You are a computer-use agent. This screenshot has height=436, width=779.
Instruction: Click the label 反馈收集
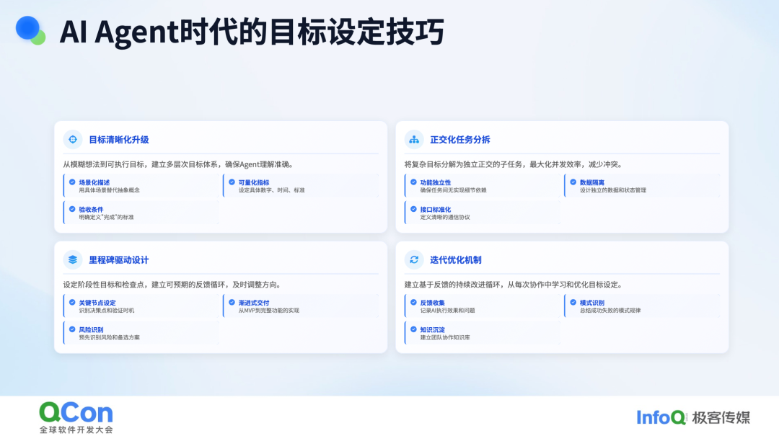click(x=433, y=303)
